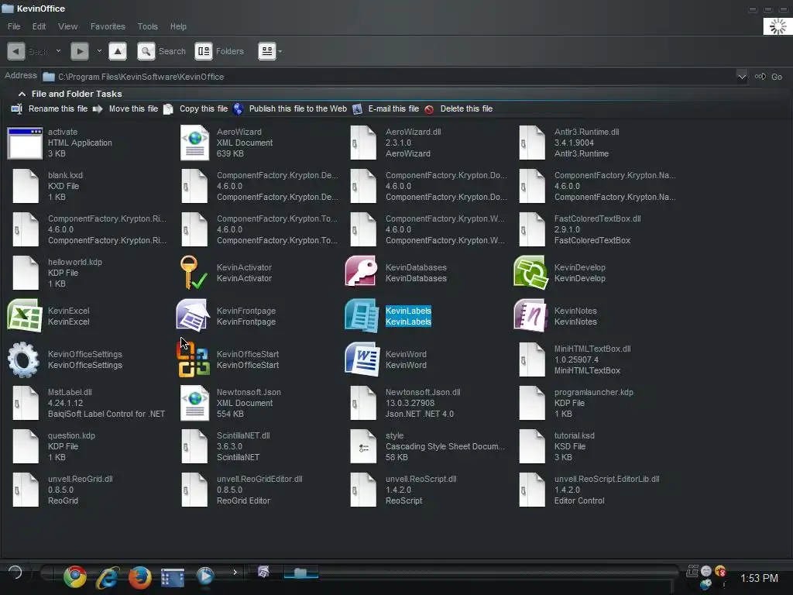Launch KevinOfficeStart icon
Image resolution: width=793 pixels, height=595 pixels.
(x=193, y=359)
